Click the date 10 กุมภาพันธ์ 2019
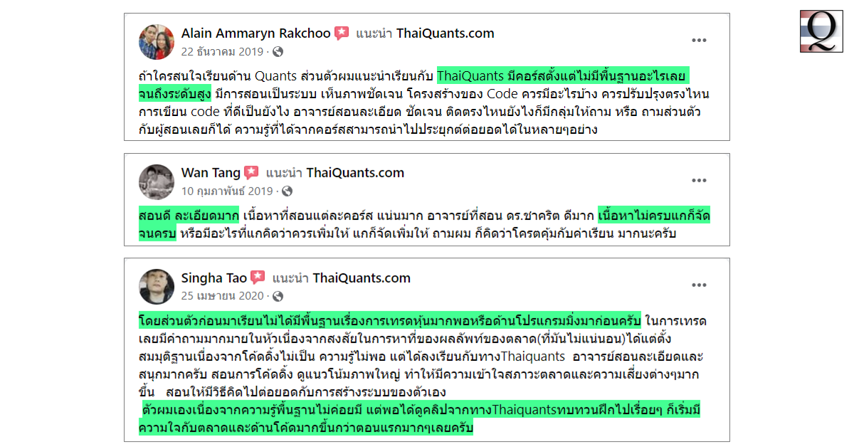 click(227, 191)
